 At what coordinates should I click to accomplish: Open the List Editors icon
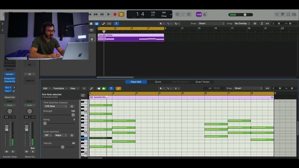click(277, 14)
